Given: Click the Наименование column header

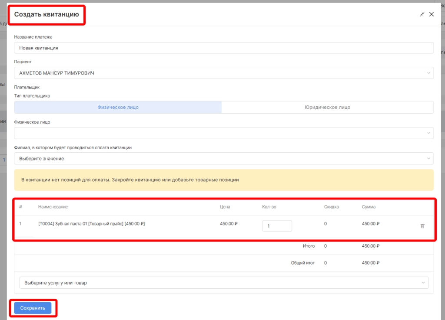Looking at the screenshot, I should tap(53, 207).
